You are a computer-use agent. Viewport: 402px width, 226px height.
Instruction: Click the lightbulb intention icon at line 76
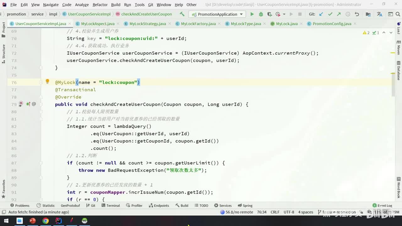pyautogui.click(x=47, y=82)
